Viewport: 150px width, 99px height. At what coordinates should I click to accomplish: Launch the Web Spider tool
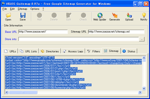tap(100, 17)
